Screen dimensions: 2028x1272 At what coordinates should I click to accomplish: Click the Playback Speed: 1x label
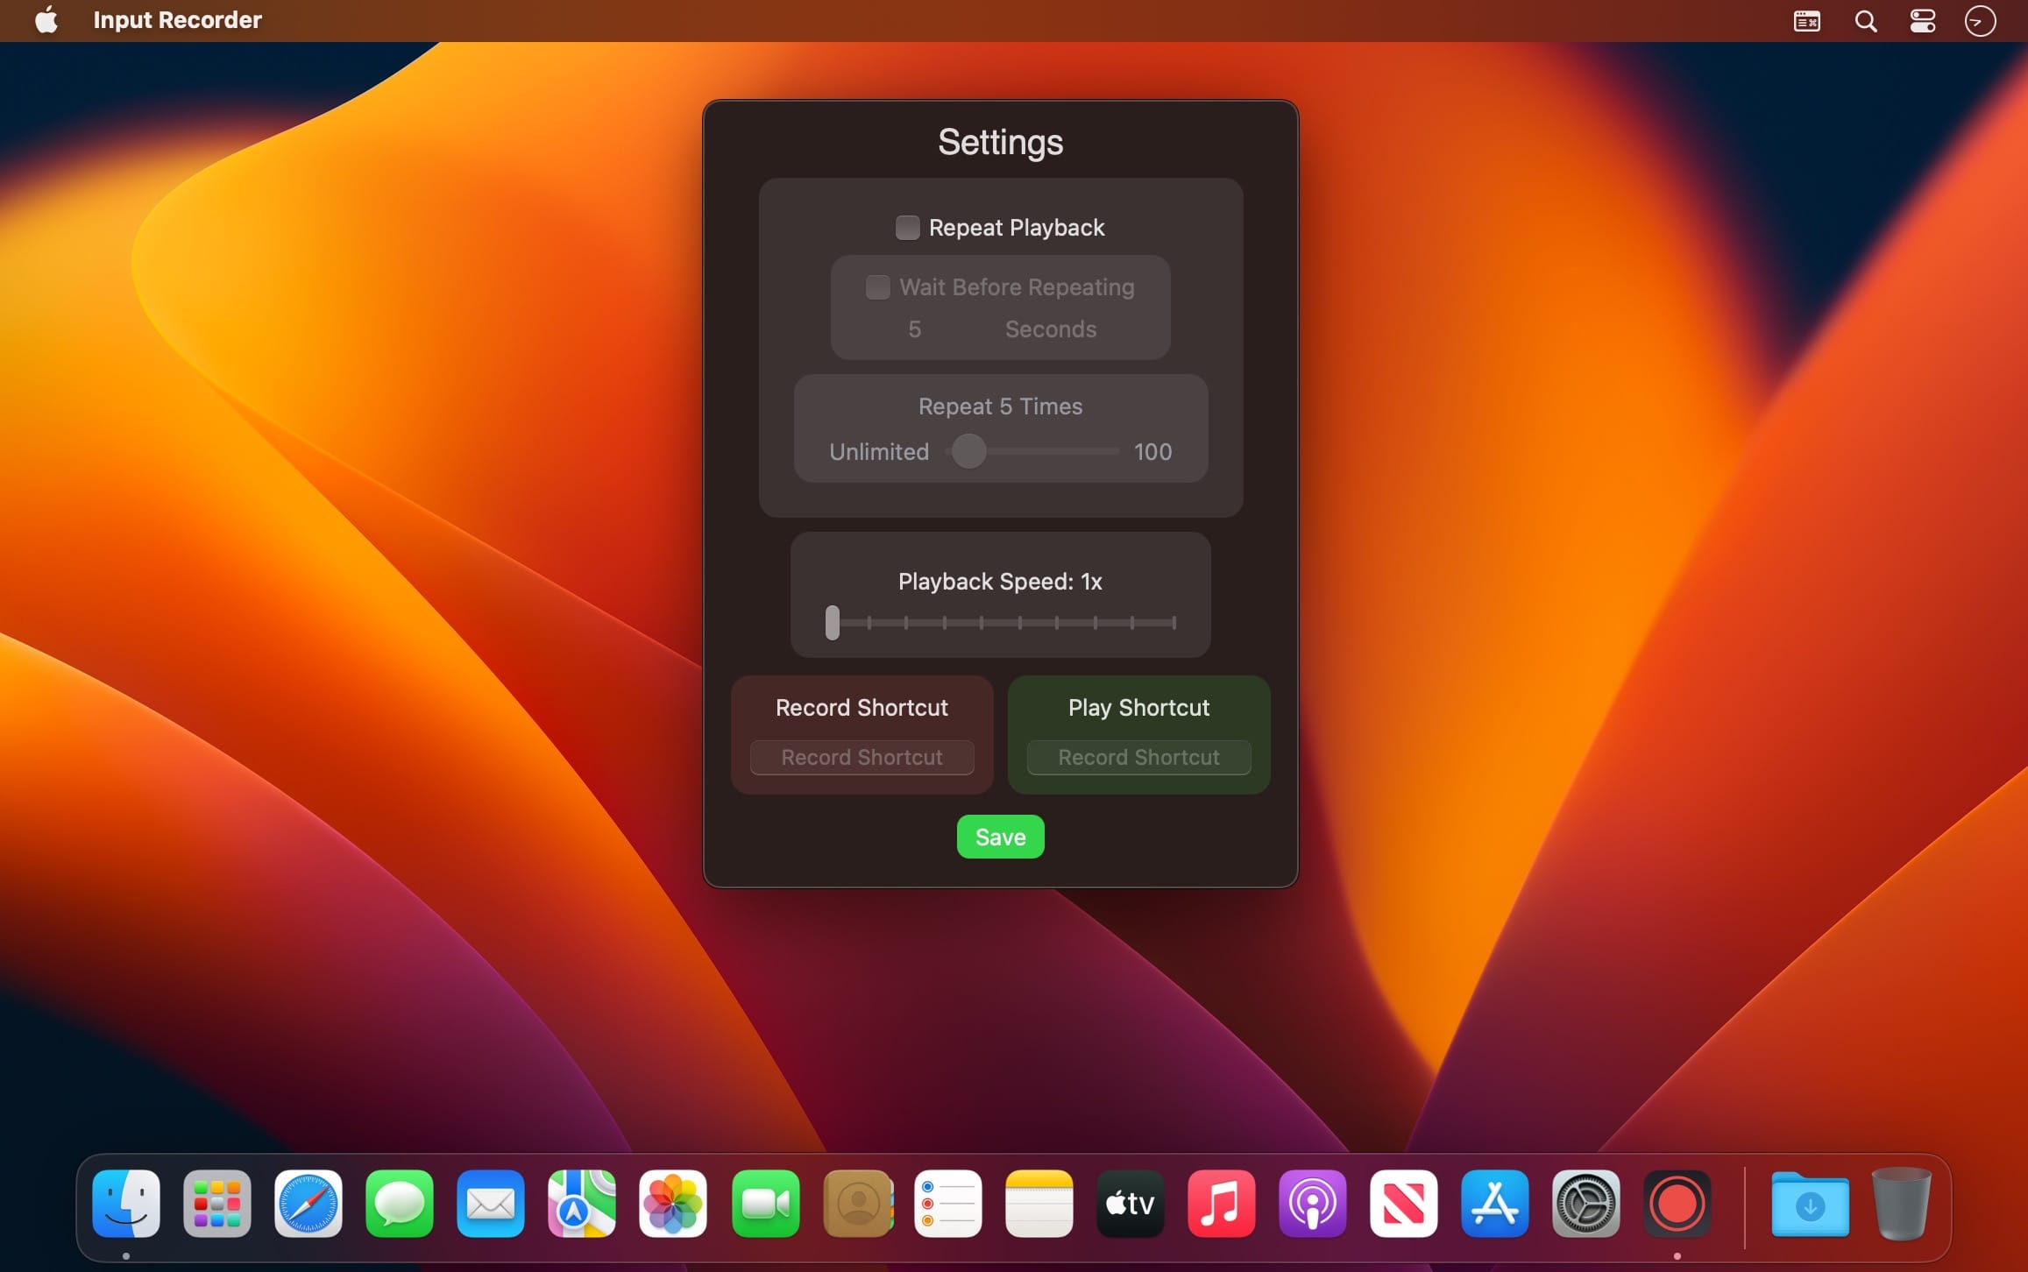point(1000,582)
